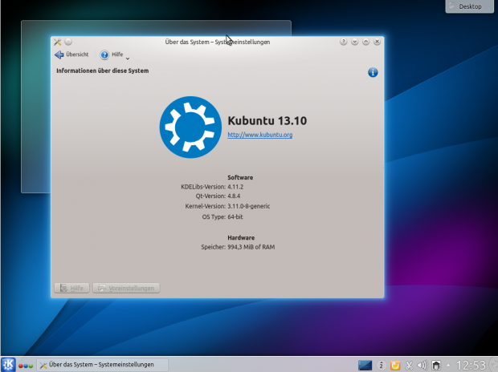Open the device notifier tray icon

tap(436, 366)
